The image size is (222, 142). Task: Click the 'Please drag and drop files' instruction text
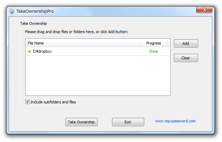[x=76, y=32]
